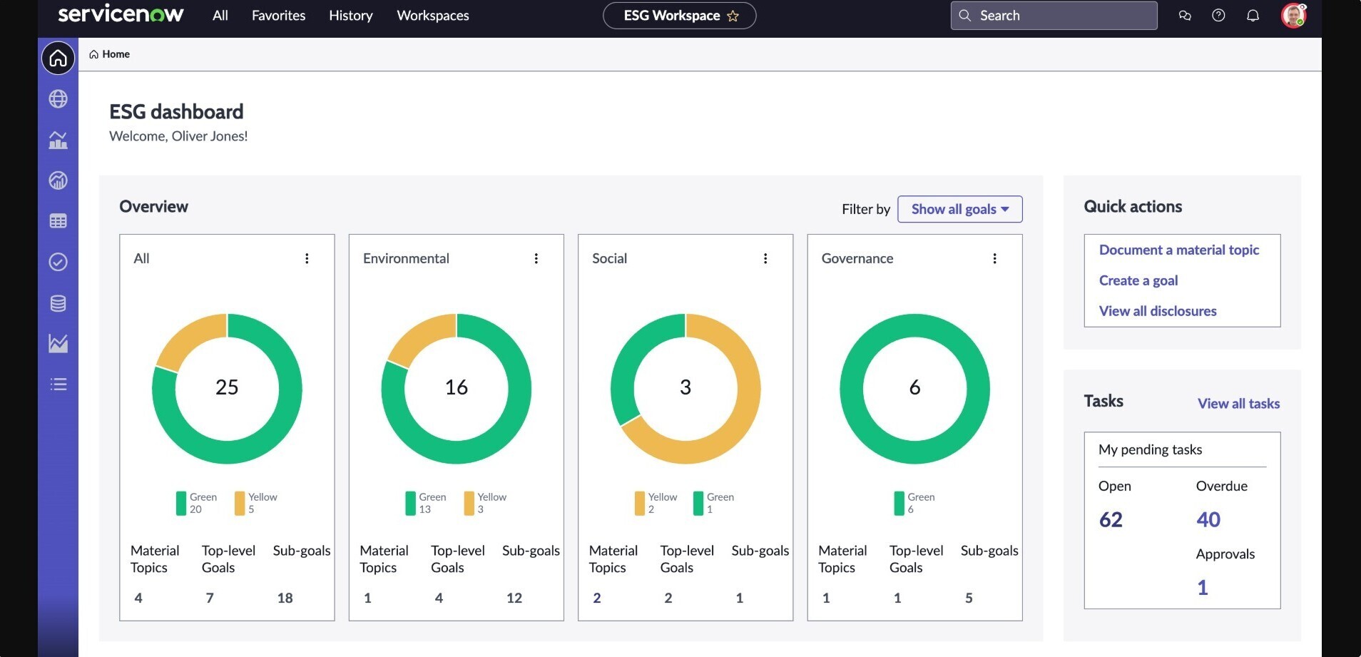Open the chat conversations icon in the header
Screen dimensions: 1361x657
pos(1185,15)
